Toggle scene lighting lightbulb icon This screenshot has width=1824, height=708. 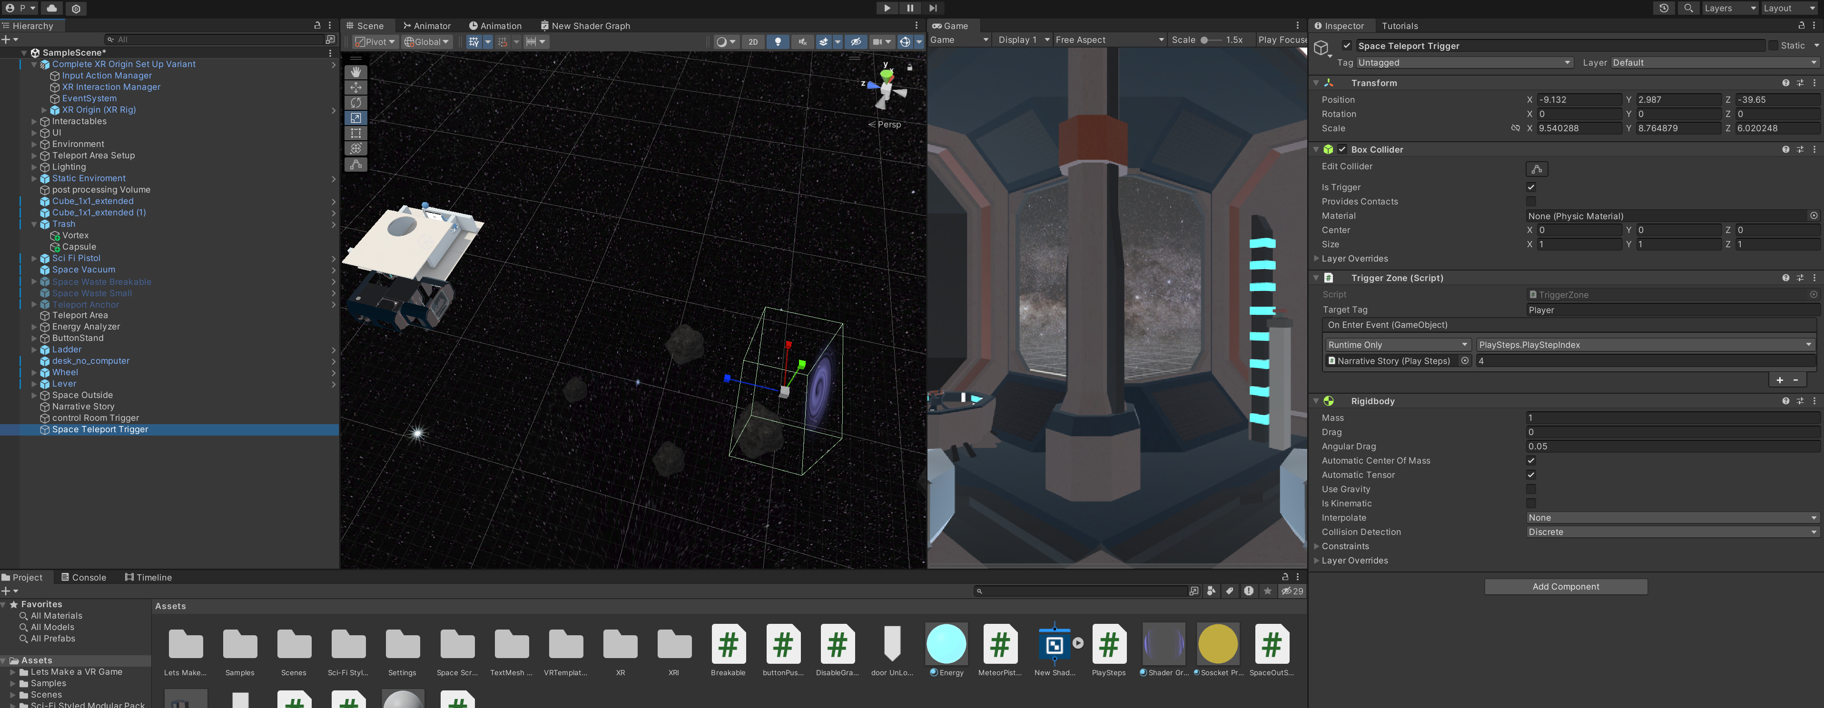778,42
